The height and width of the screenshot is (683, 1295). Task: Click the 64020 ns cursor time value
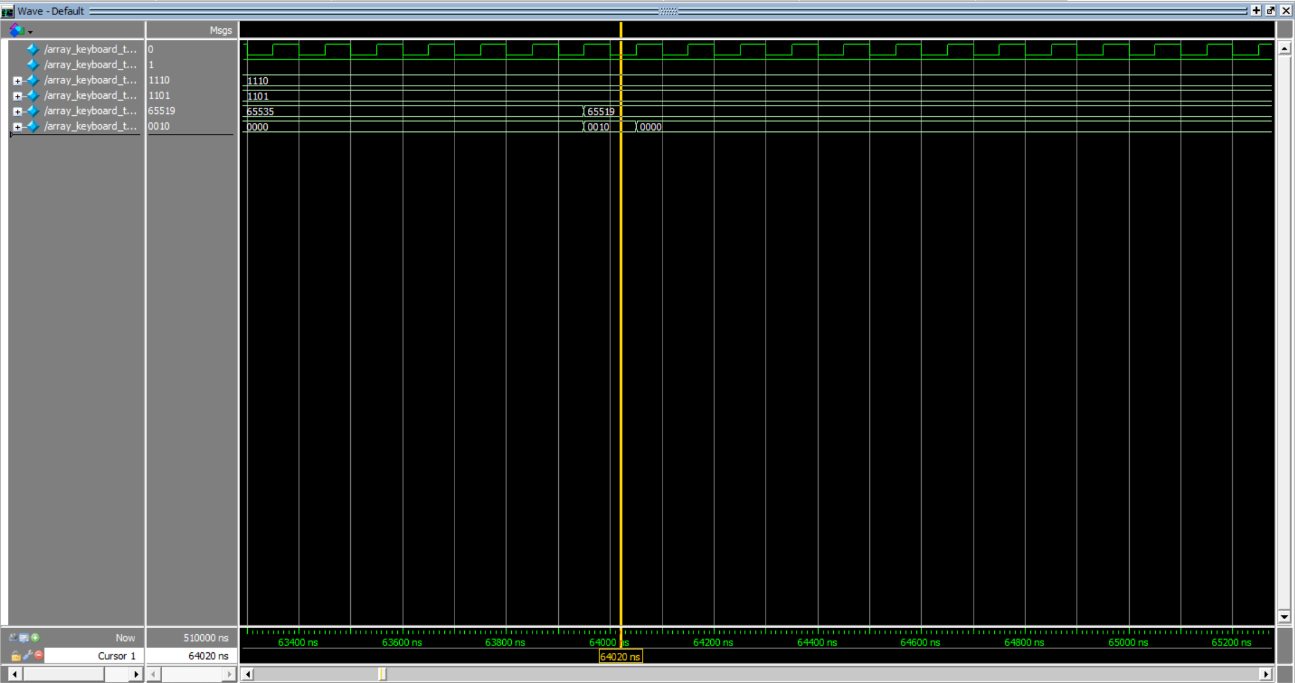(209, 656)
